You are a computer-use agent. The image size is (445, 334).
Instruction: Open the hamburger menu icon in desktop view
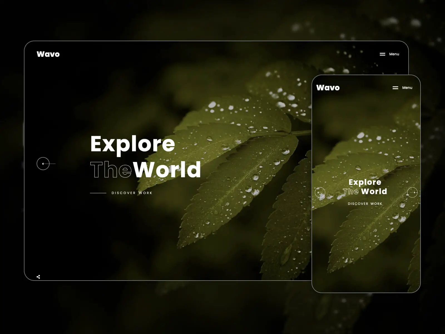pos(382,54)
